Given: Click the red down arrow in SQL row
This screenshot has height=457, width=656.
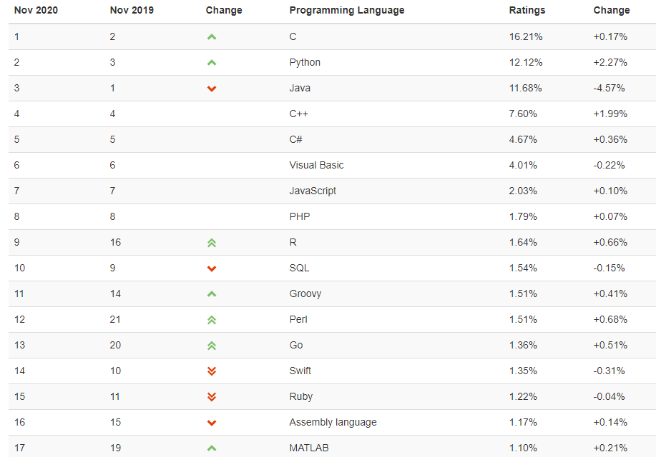Looking at the screenshot, I should [x=212, y=268].
